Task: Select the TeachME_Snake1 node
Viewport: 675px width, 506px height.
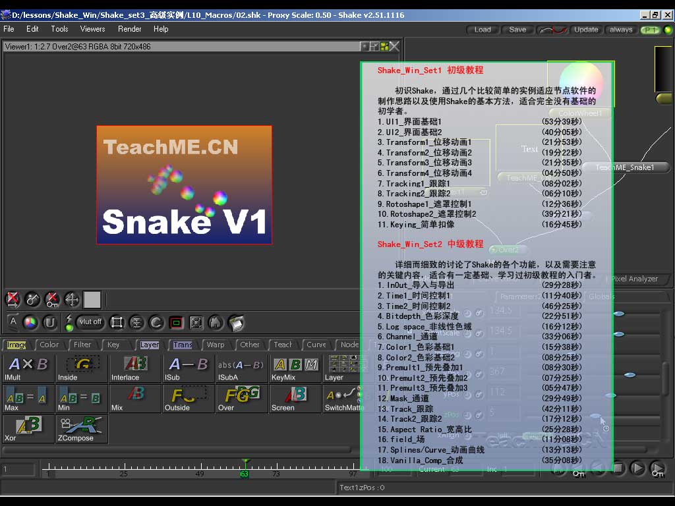Action: (x=625, y=167)
